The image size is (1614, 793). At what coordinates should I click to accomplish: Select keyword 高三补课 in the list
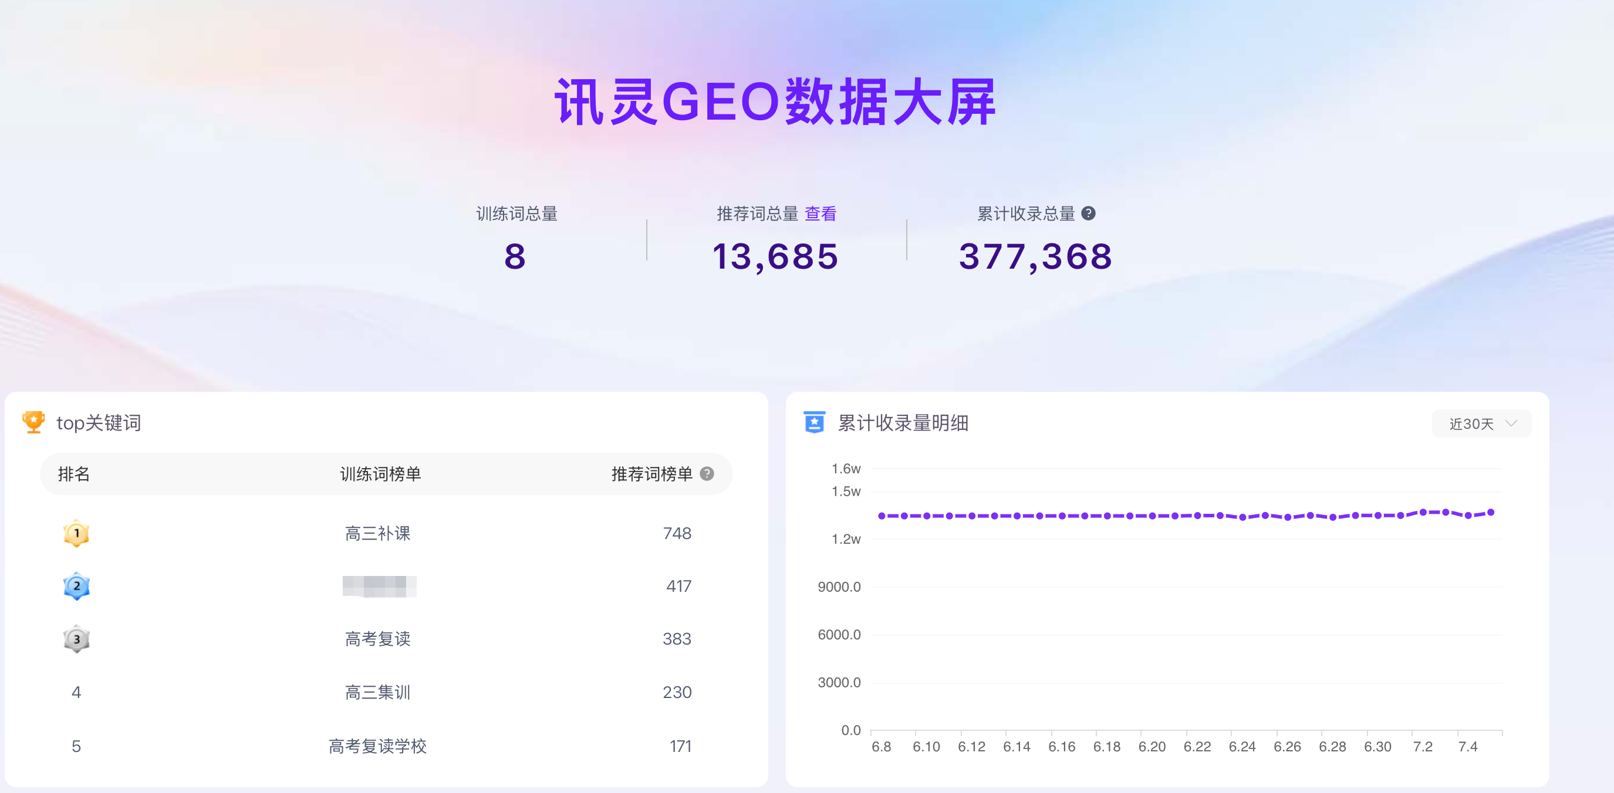[x=378, y=534]
